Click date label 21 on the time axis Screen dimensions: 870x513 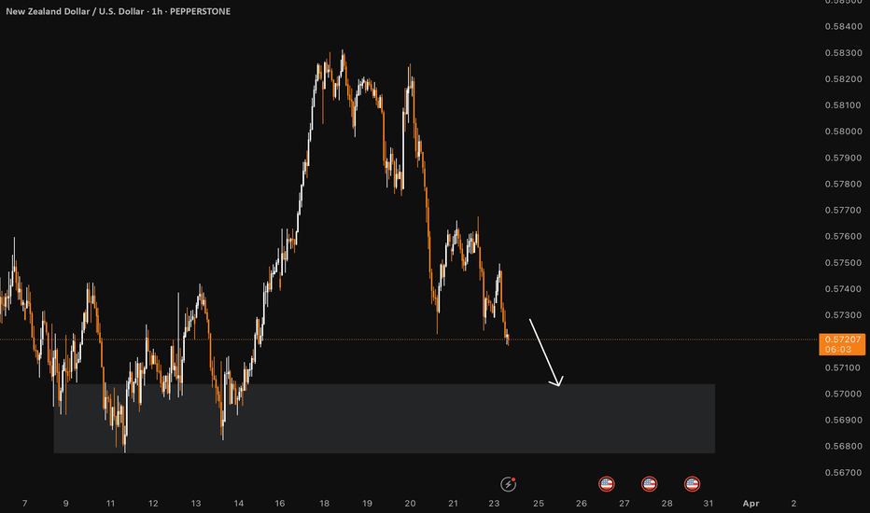click(x=454, y=504)
